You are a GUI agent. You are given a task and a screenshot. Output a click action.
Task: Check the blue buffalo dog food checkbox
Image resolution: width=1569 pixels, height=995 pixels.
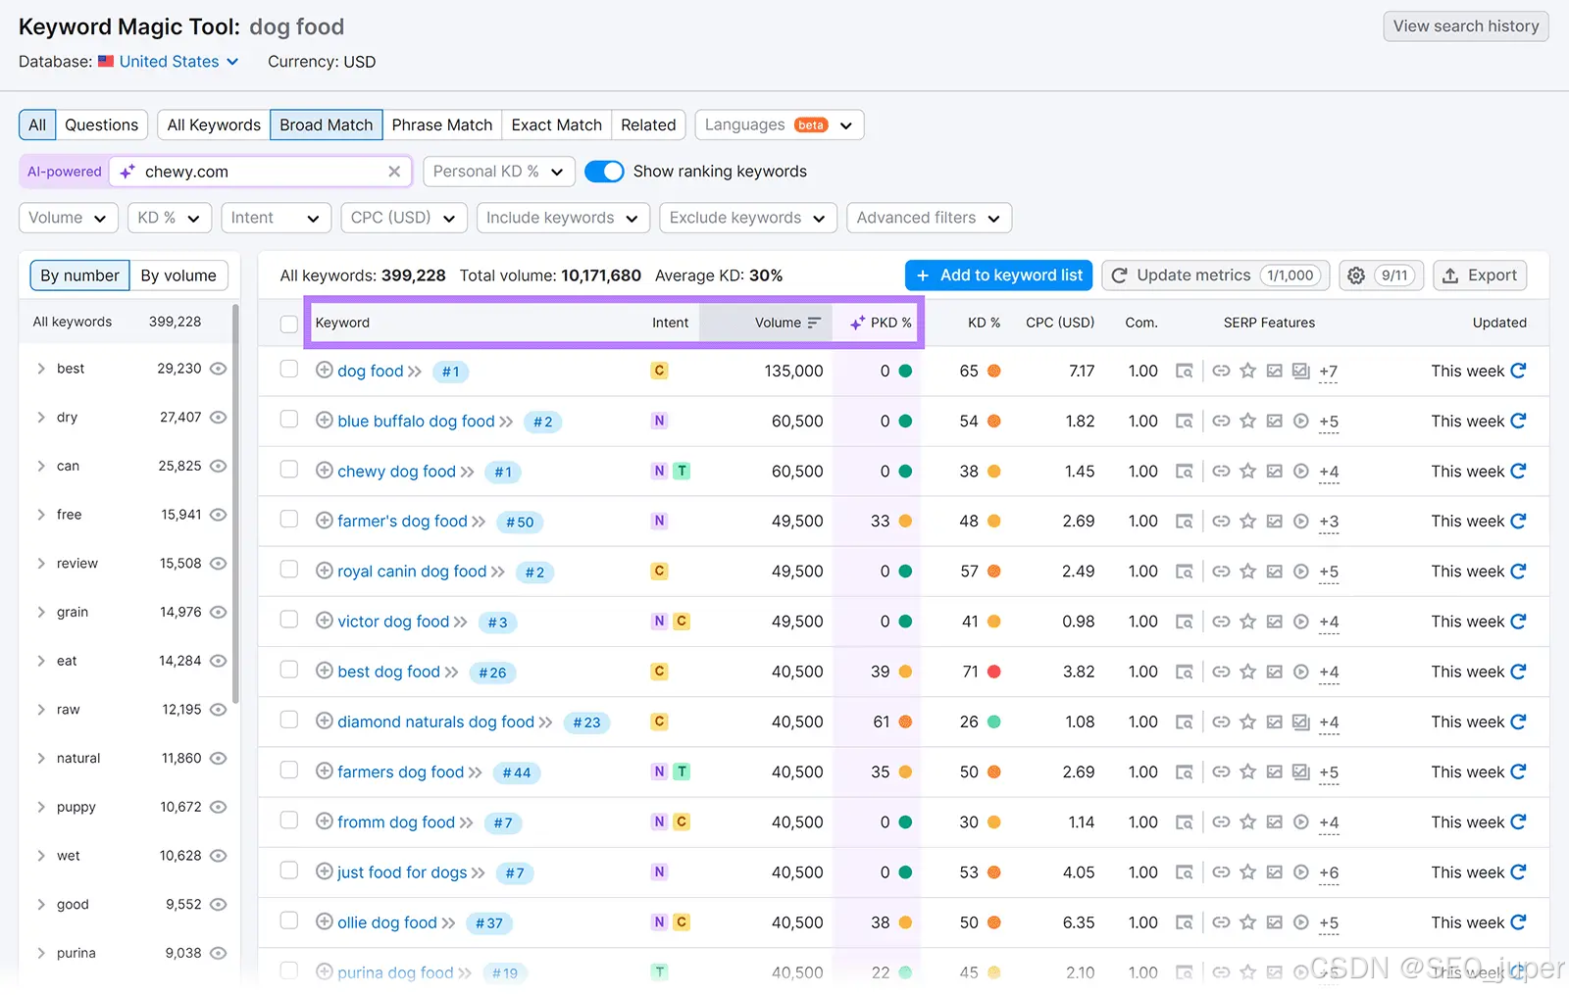pos(288,419)
